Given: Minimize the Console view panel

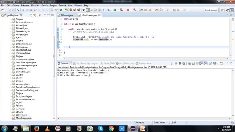Looking at the screenshot, I should (227, 63).
